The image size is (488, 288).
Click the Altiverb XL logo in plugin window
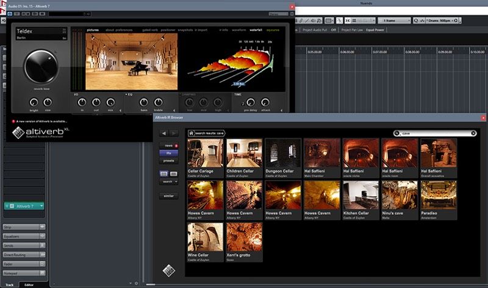(x=40, y=132)
